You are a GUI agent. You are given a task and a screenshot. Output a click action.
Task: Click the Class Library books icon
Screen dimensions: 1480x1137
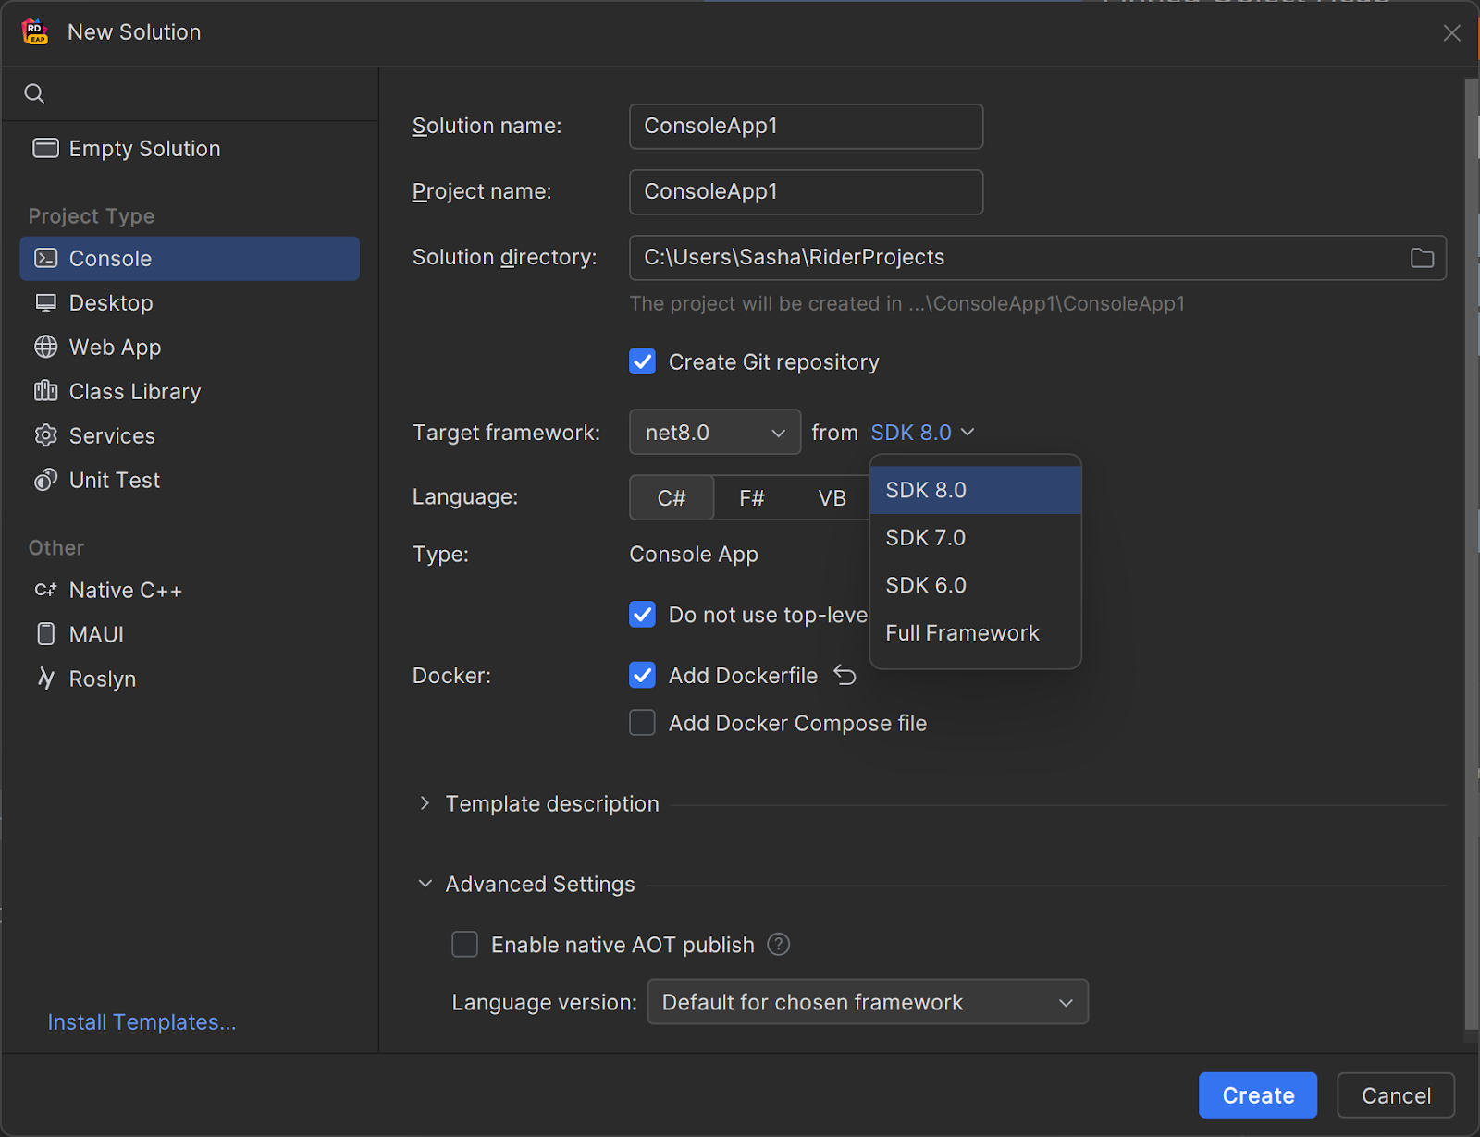pos(45,391)
